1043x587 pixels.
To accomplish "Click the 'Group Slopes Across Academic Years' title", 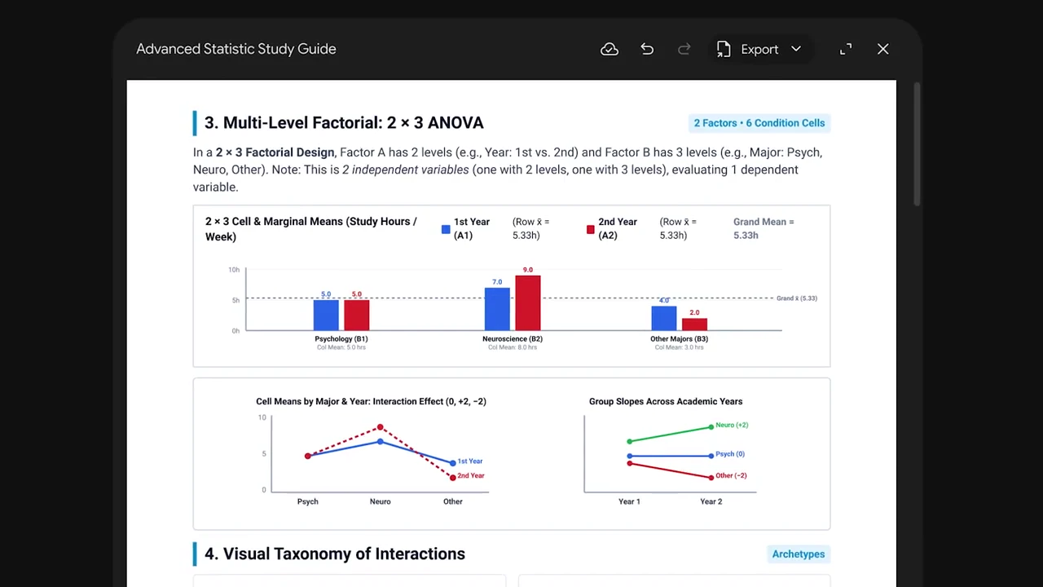I will point(666,401).
